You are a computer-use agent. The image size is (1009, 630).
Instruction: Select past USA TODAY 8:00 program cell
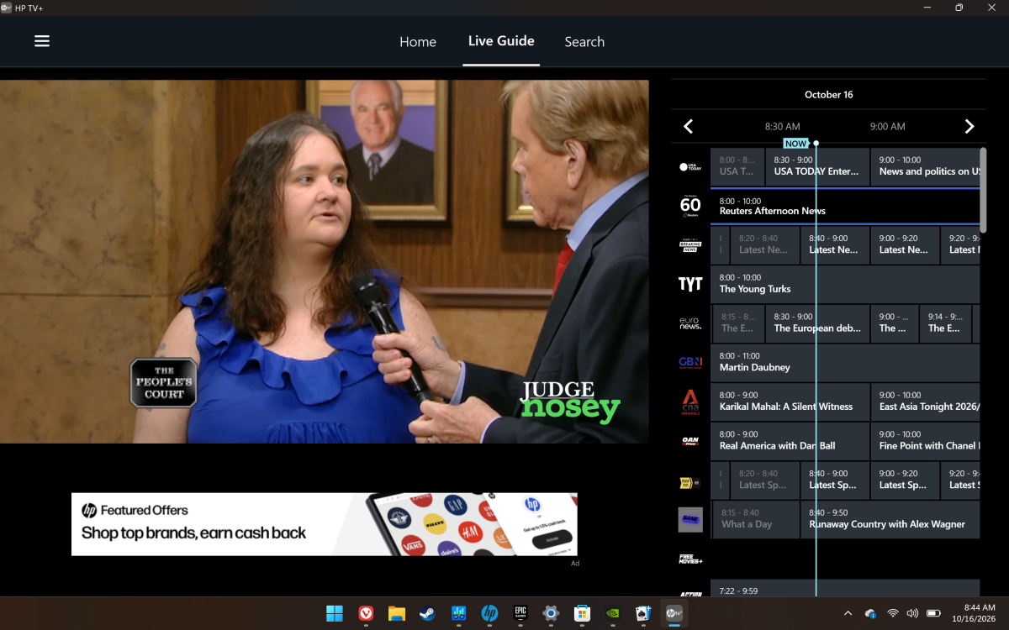click(x=737, y=166)
